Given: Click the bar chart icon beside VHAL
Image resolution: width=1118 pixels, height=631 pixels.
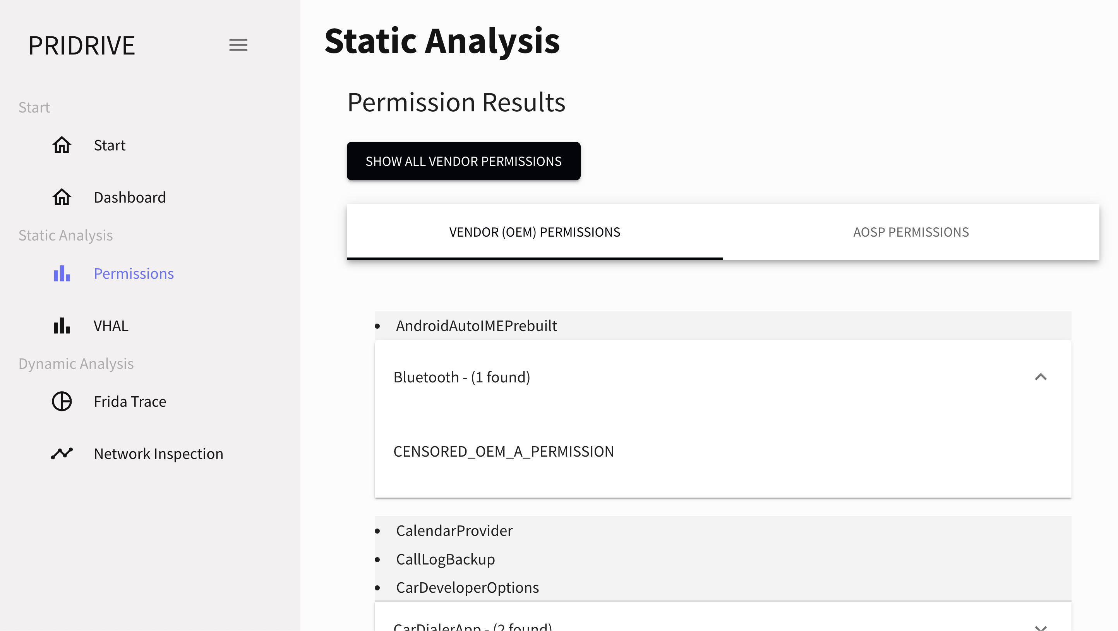Looking at the screenshot, I should (x=62, y=326).
